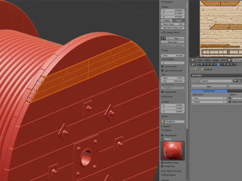
Task: Click the New Layer button
Action: pos(172,42)
